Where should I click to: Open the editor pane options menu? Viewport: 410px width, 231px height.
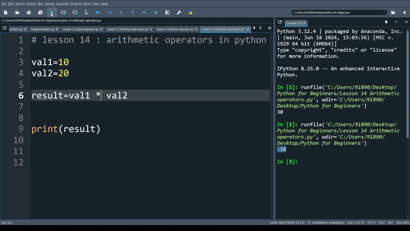click(x=269, y=28)
